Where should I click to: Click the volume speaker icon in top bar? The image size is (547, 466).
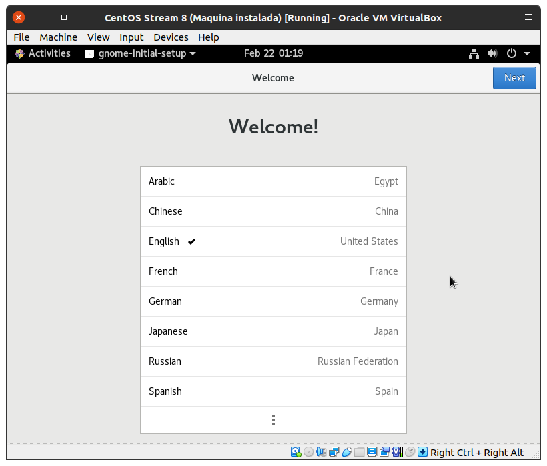point(492,53)
